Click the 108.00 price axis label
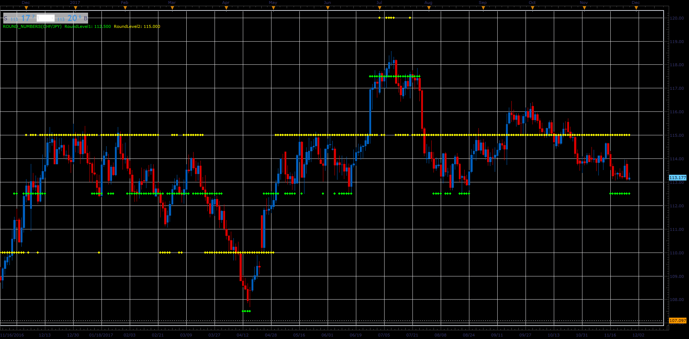This screenshot has height=339, width=689. point(677,300)
